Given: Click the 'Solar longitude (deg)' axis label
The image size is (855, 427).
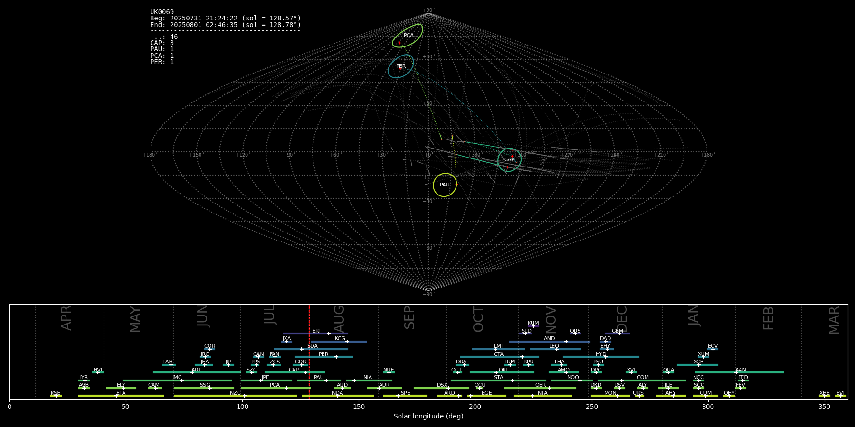Looking at the screenshot, I should click(x=428, y=416).
